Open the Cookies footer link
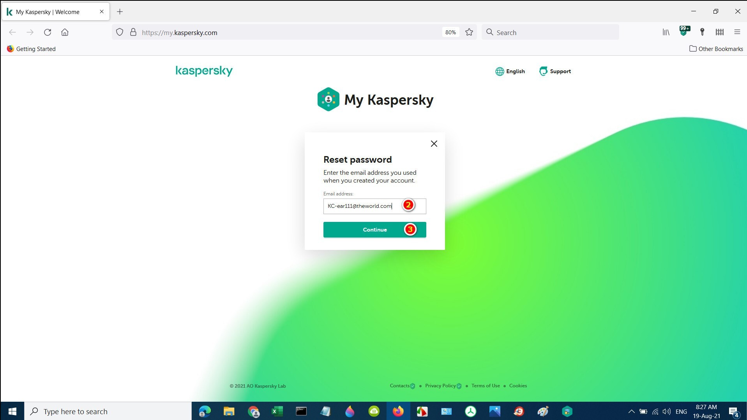 (518, 386)
